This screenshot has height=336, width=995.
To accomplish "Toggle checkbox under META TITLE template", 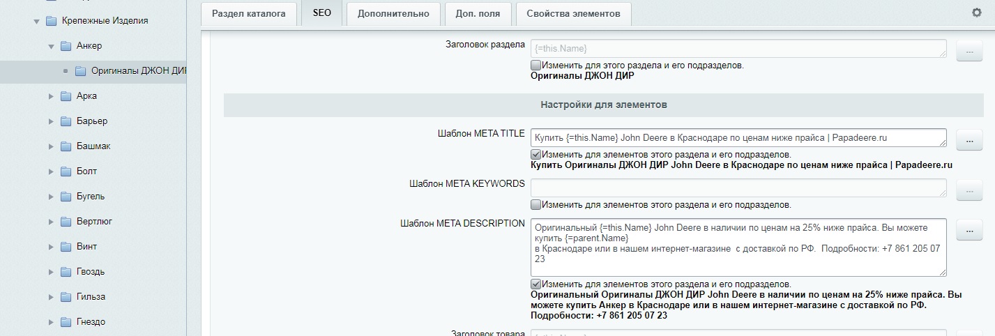I will coord(536,154).
